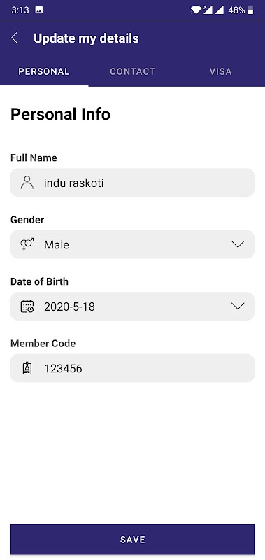Switch to the CONTACT tab
This screenshot has width=265, height=560.
click(x=132, y=71)
